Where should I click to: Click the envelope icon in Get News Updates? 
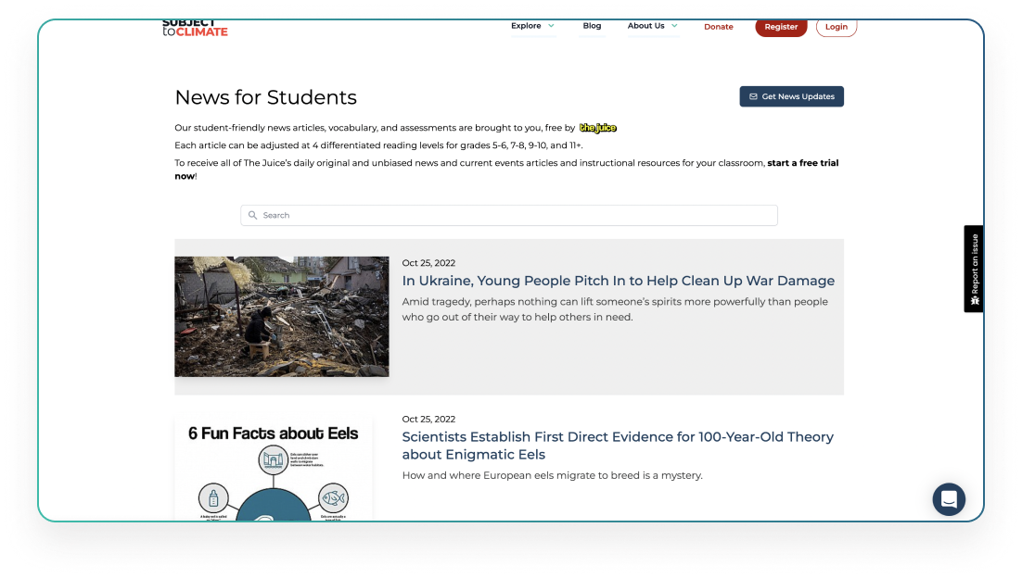point(753,96)
